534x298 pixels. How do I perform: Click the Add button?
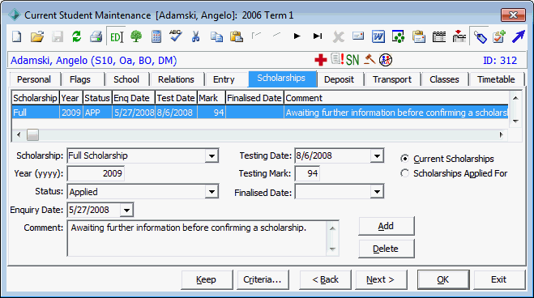386,226
